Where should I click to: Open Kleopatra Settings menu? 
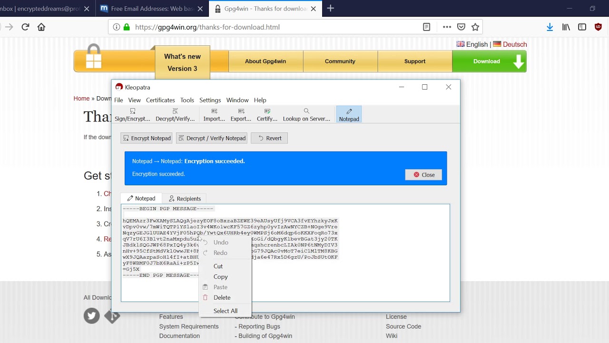pyautogui.click(x=210, y=100)
